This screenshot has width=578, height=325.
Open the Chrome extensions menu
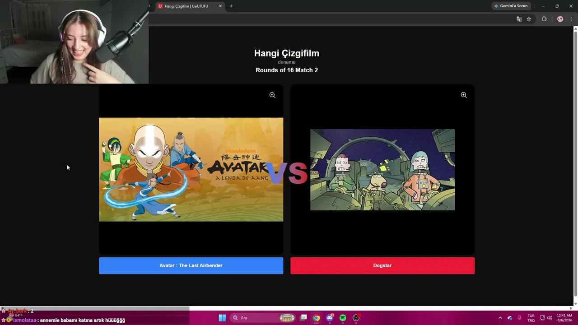click(544, 19)
